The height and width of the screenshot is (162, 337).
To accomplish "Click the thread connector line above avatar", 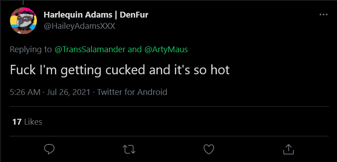I will pyautogui.click(x=23, y=2).
